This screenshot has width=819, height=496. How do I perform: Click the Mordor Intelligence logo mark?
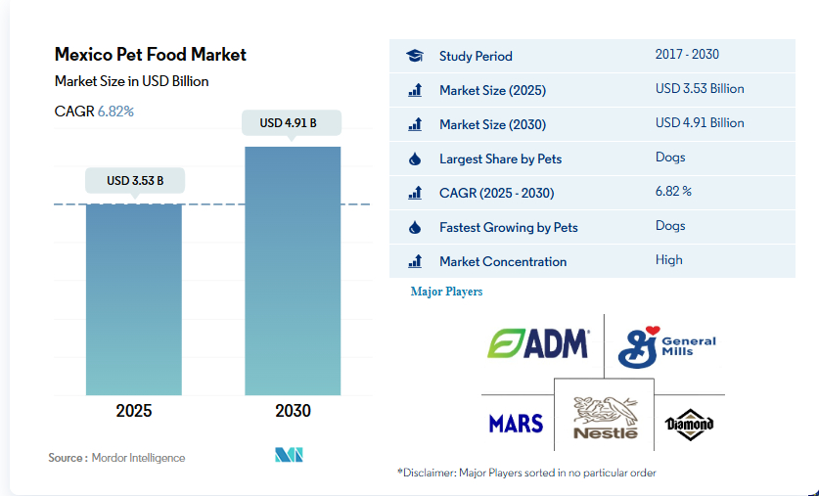click(289, 455)
